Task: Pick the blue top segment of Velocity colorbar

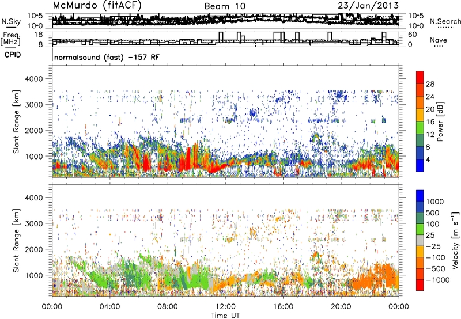Action: pos(420,196)
